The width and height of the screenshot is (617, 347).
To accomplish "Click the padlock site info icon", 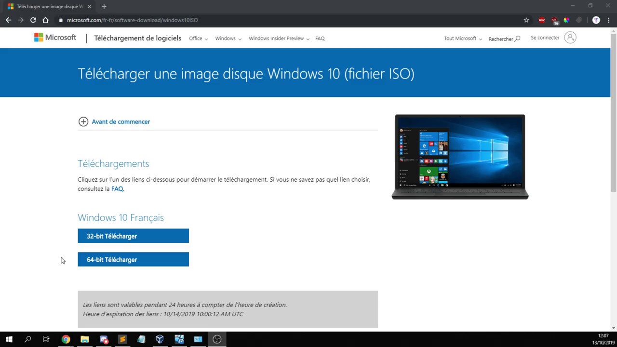I will coord(61,20).
